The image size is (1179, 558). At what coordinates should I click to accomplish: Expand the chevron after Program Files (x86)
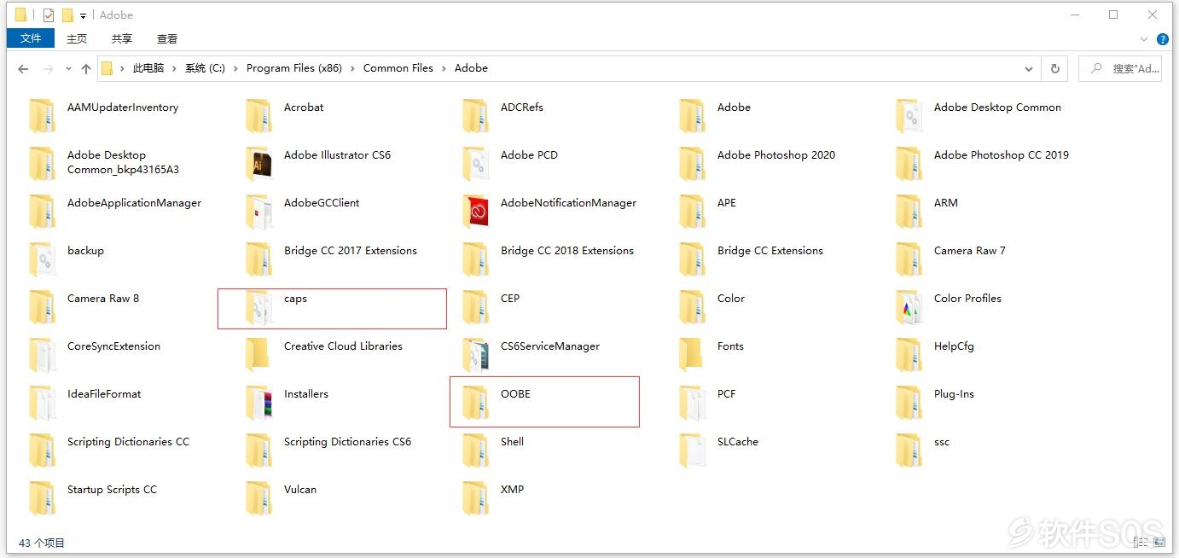point(352,68)
